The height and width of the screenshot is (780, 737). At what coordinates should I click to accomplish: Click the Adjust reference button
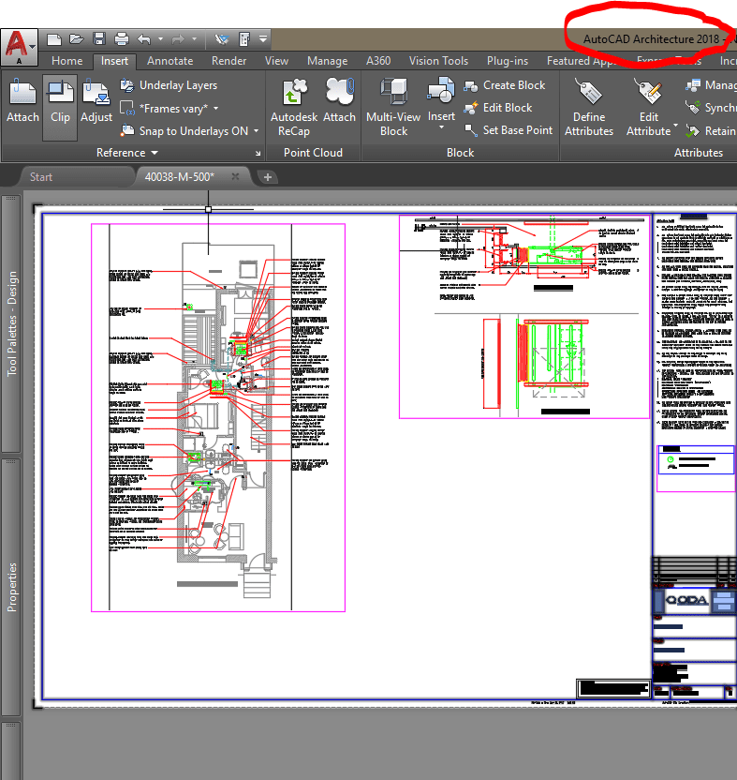pos(96,101)
